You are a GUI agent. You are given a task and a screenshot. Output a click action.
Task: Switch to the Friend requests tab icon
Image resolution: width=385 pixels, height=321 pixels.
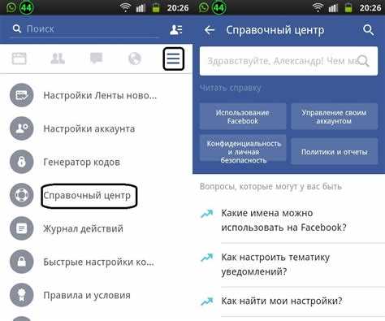coord(58,59)
